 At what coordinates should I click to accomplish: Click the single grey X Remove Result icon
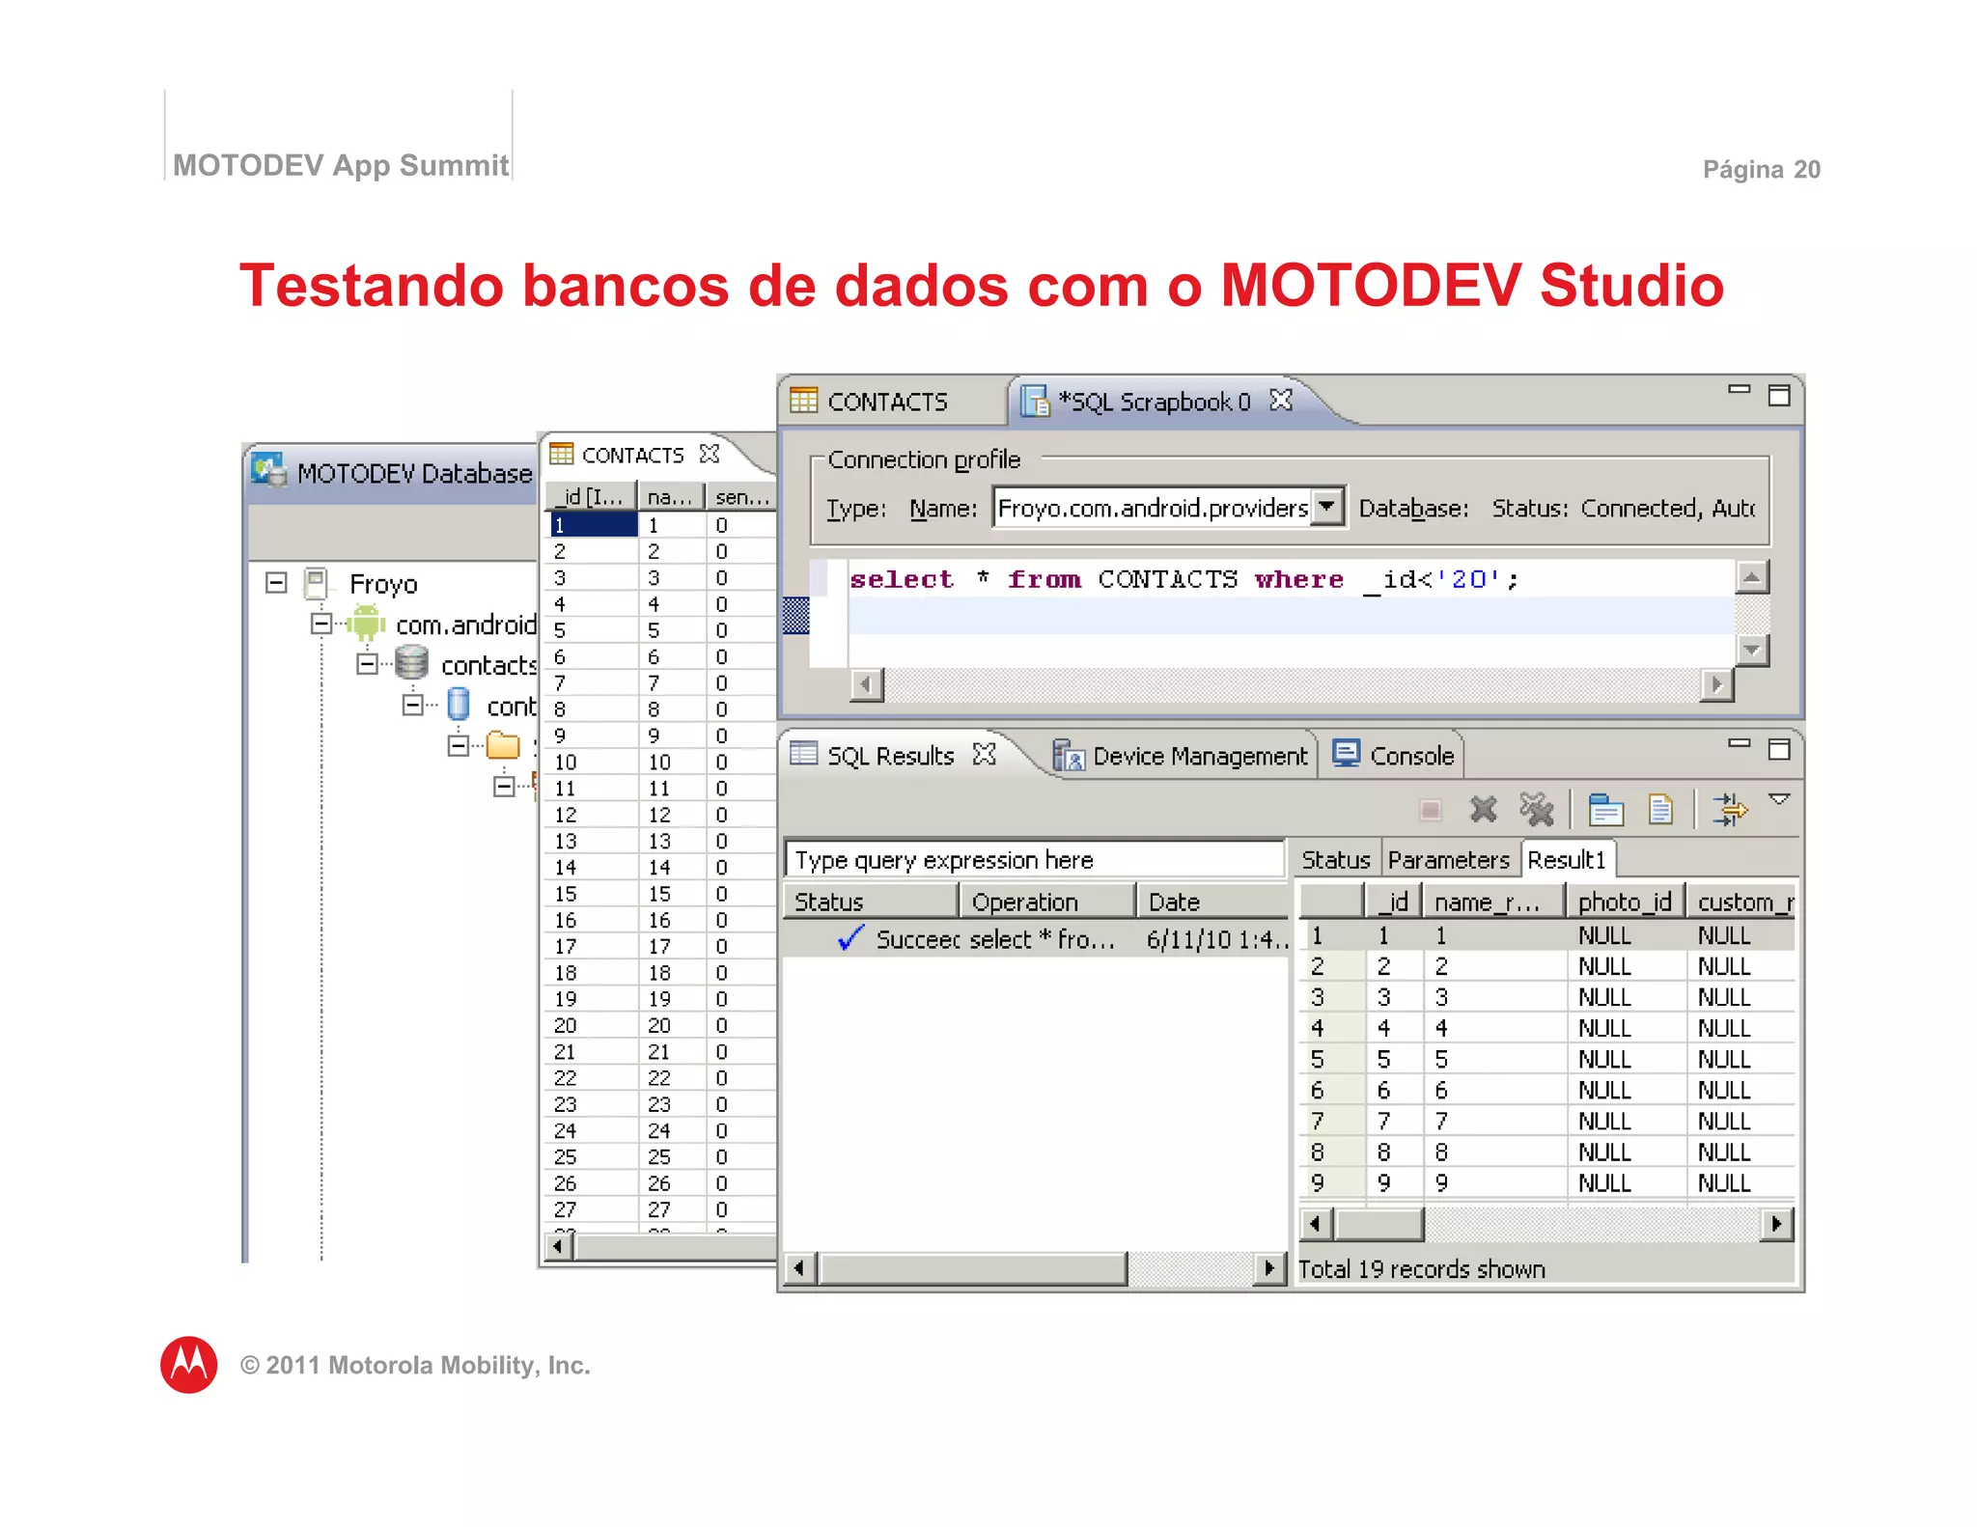tap(1484, 810)
